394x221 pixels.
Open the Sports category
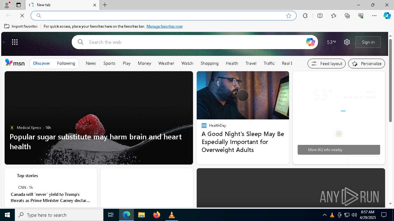[109, 63]
